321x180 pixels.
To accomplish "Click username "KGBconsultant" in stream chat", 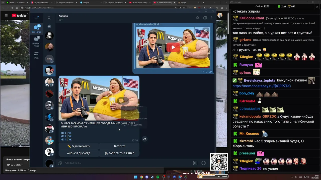I will tap(252, 18).
